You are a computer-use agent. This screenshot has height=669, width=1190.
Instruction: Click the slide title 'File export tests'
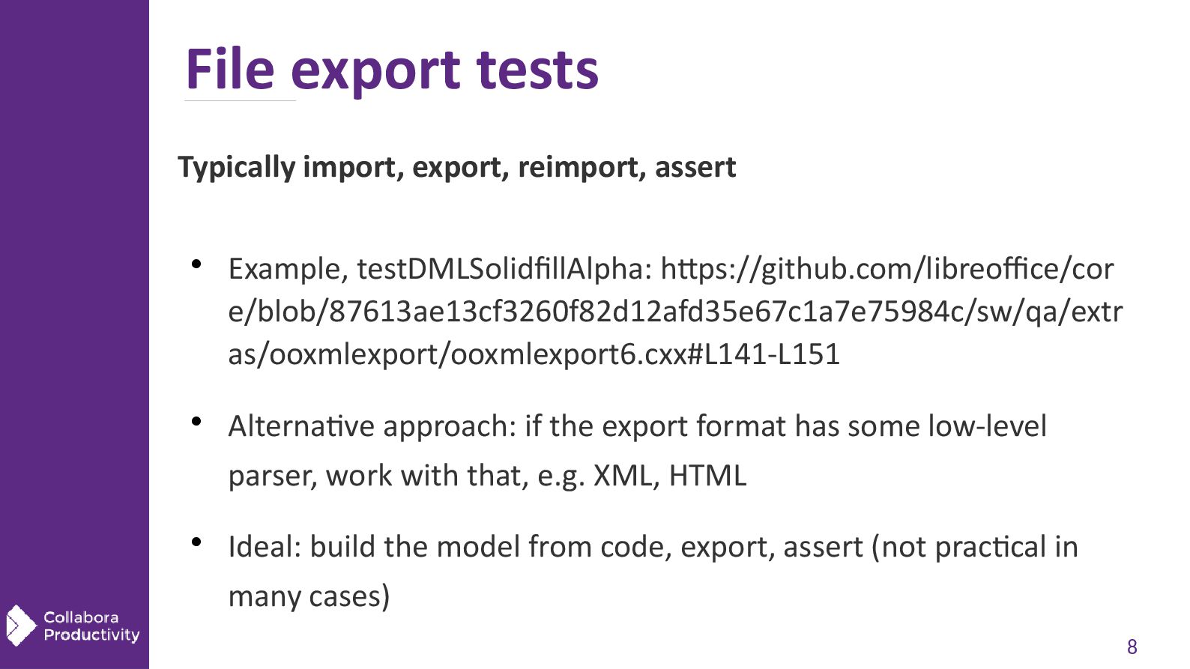tap(391, 70)
